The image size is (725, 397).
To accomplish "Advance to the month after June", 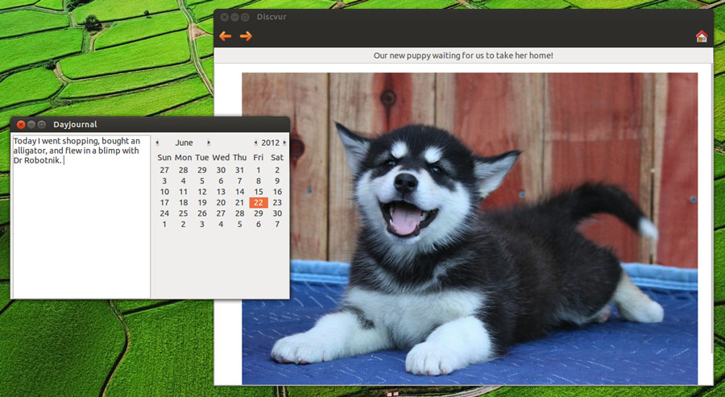I will coord(209,143).
